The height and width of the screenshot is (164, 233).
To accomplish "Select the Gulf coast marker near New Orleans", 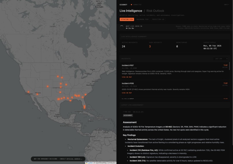I will click(70, 101).
